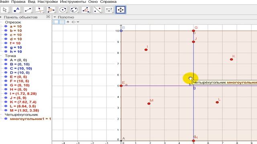Select the Slider tool
The height and width of the screenshot is (144, 257).
[x=109, y=10]
